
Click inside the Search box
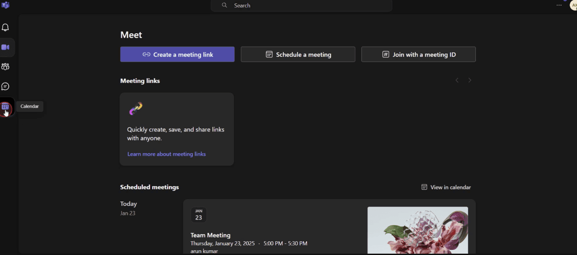coord(301,6)
